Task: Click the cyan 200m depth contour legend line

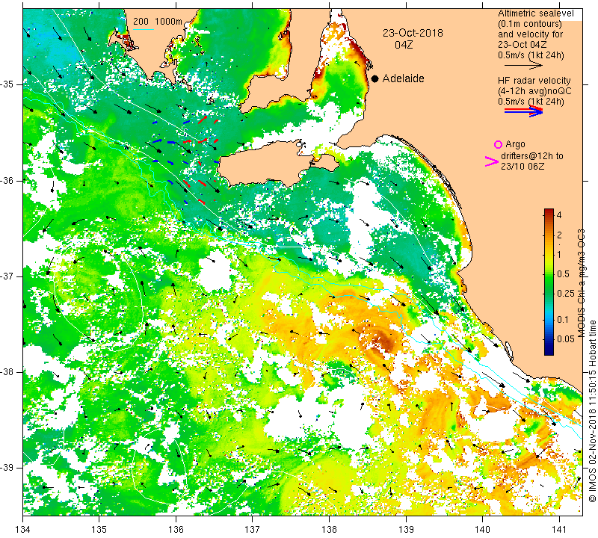Action: pyautogui.click(x=144, y=29)
